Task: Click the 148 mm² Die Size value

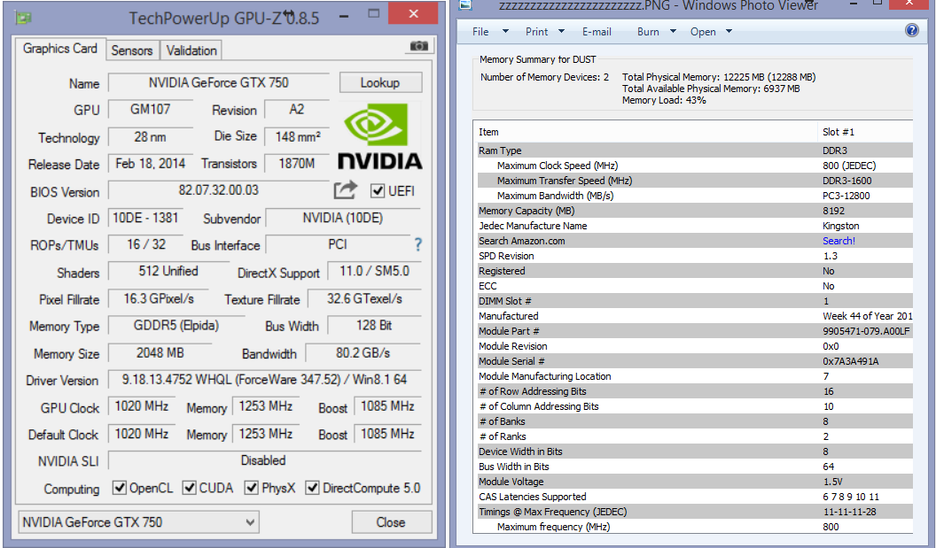Action: (x=297, y=137)
